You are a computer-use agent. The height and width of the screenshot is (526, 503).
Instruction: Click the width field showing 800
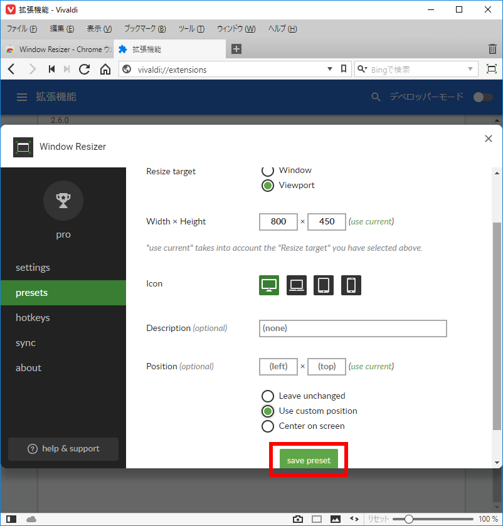[278, 222]
